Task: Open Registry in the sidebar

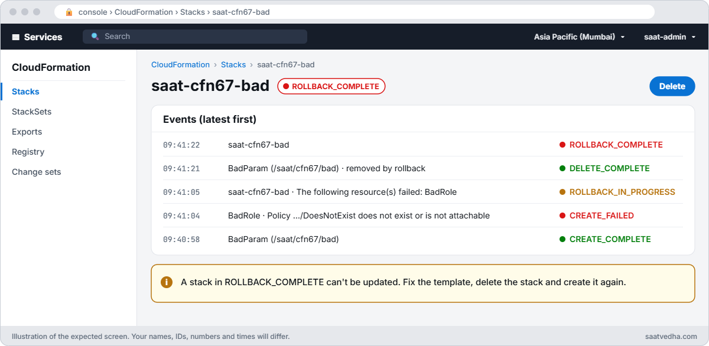Action: coord(28,152)
